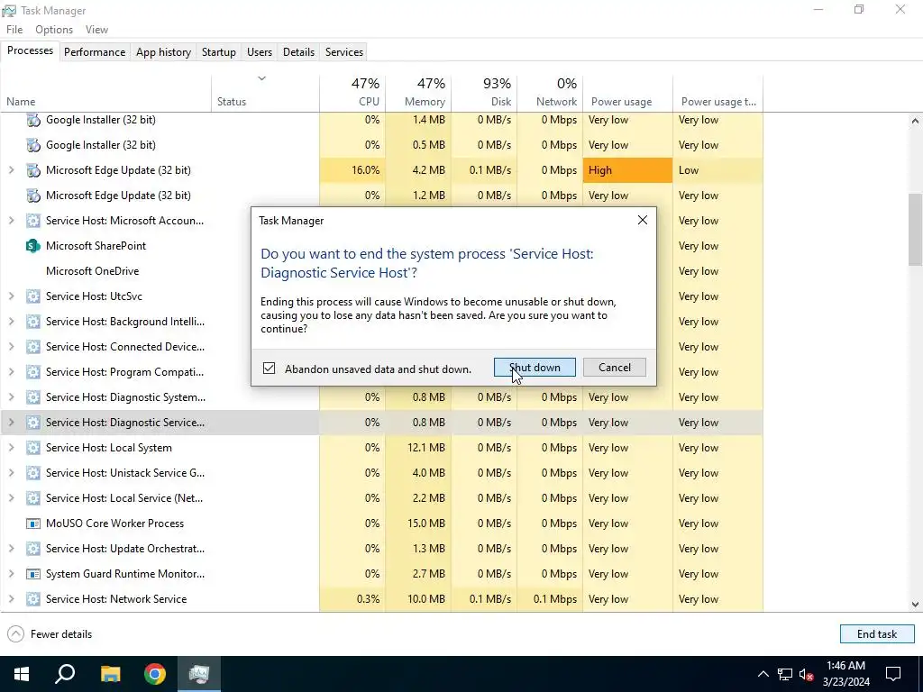Switch to the Services tab
This screenshot has height=692, width=923.
[x=343, y=52]
